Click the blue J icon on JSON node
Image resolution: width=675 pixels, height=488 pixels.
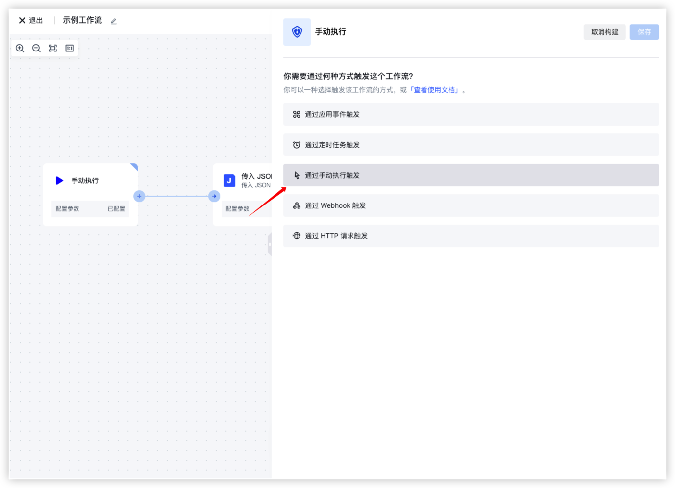229,180
